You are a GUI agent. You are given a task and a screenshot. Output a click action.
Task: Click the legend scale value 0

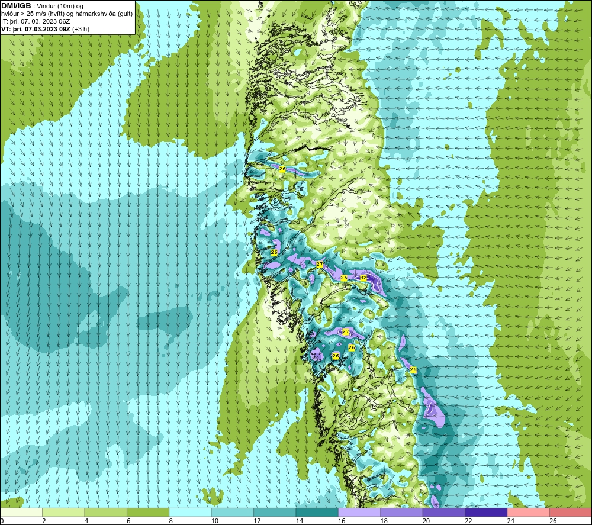(x=2, y=521)
